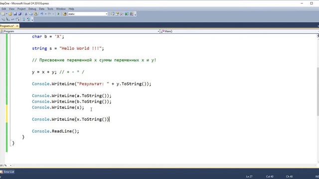Click the Save All icon
This screenshot has height=179, width=319.
click(x=20, y=14)
